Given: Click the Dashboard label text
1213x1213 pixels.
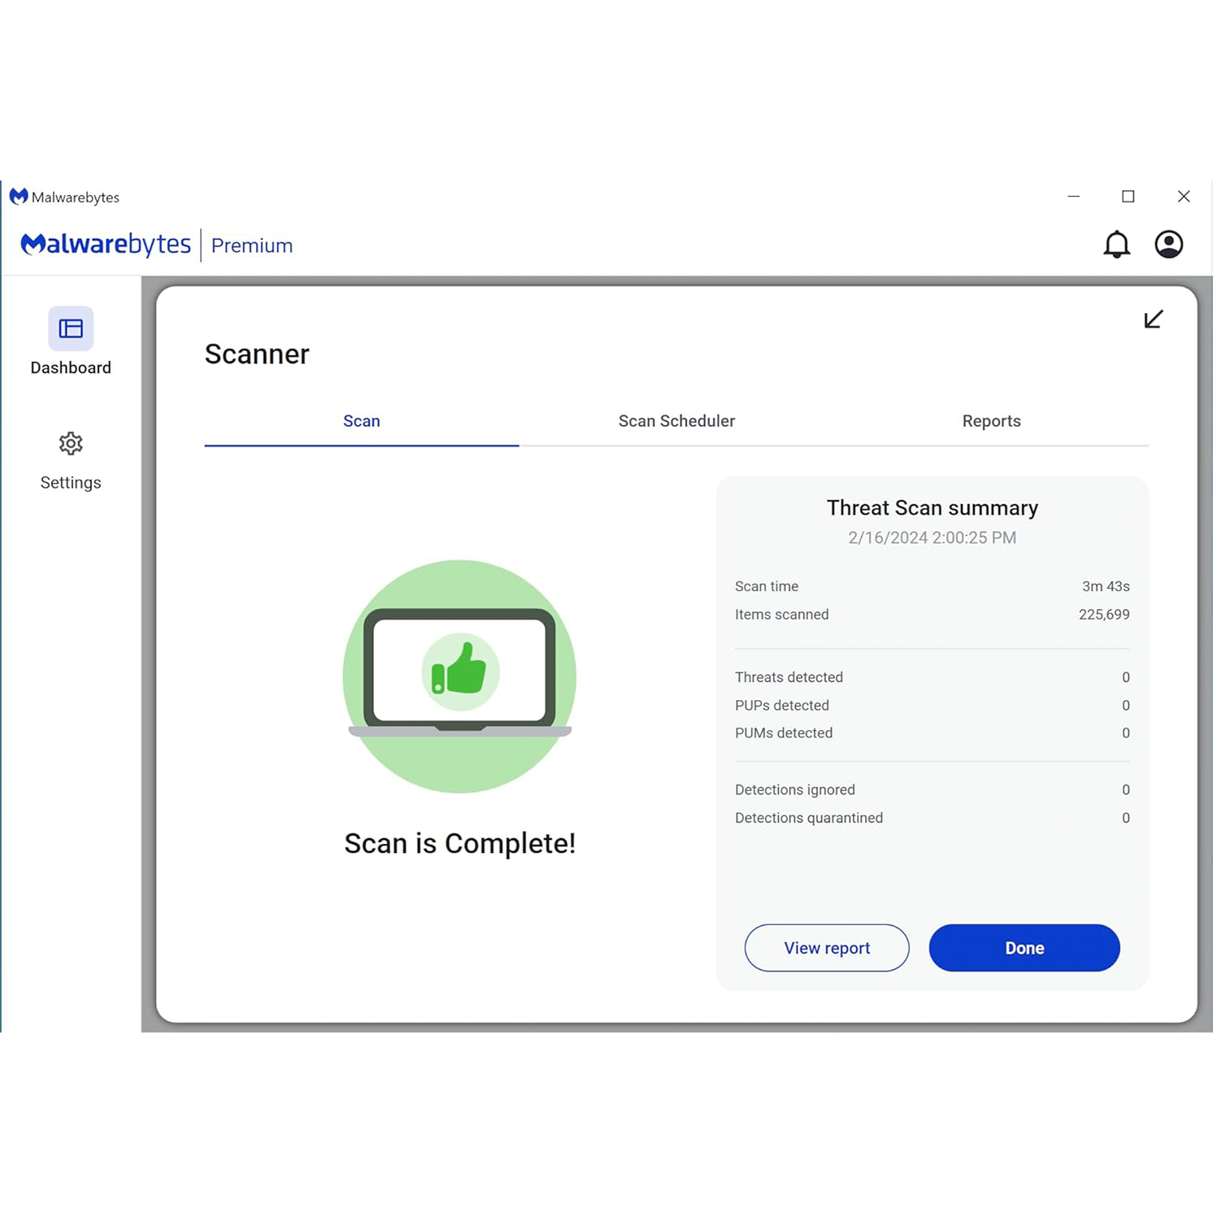Looking at the screenshot, I should [70, 367].
